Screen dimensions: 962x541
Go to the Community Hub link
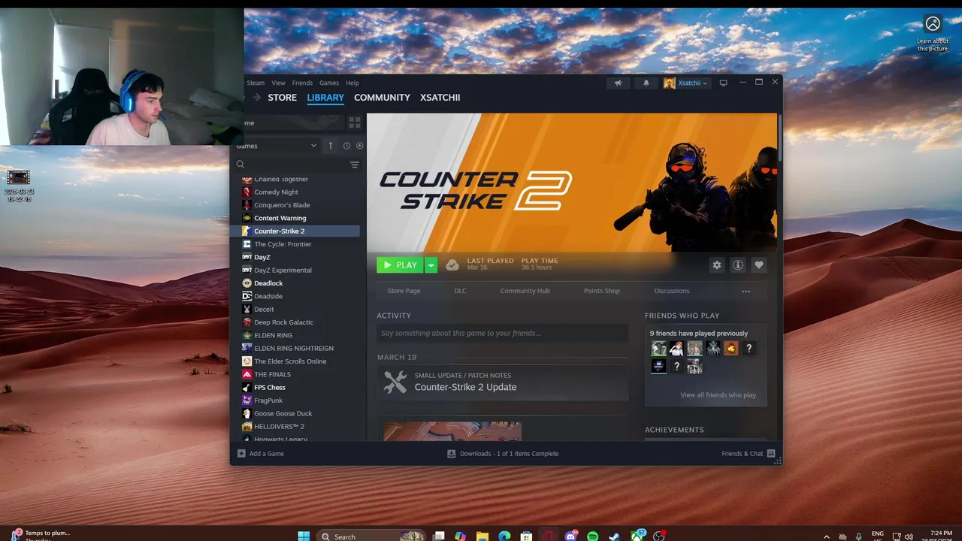pyautogui.click(x=525, y=291)
